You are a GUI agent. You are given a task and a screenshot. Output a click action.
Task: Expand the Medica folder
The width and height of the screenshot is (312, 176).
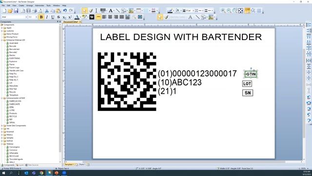pos(2,135)
